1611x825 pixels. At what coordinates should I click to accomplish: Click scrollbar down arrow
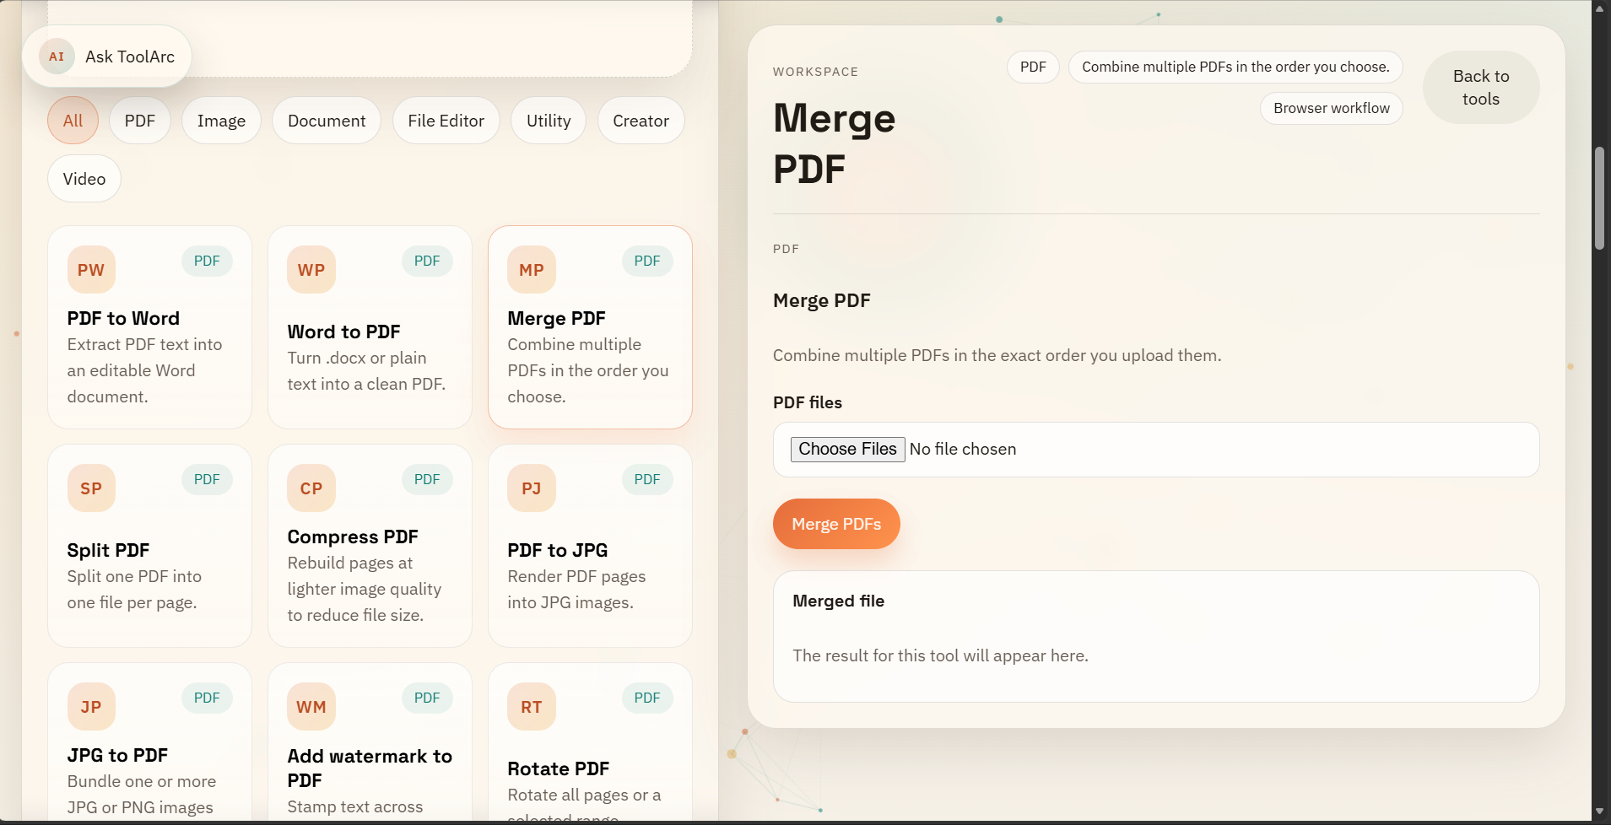pyautogui.click(x=1599, y=812)
